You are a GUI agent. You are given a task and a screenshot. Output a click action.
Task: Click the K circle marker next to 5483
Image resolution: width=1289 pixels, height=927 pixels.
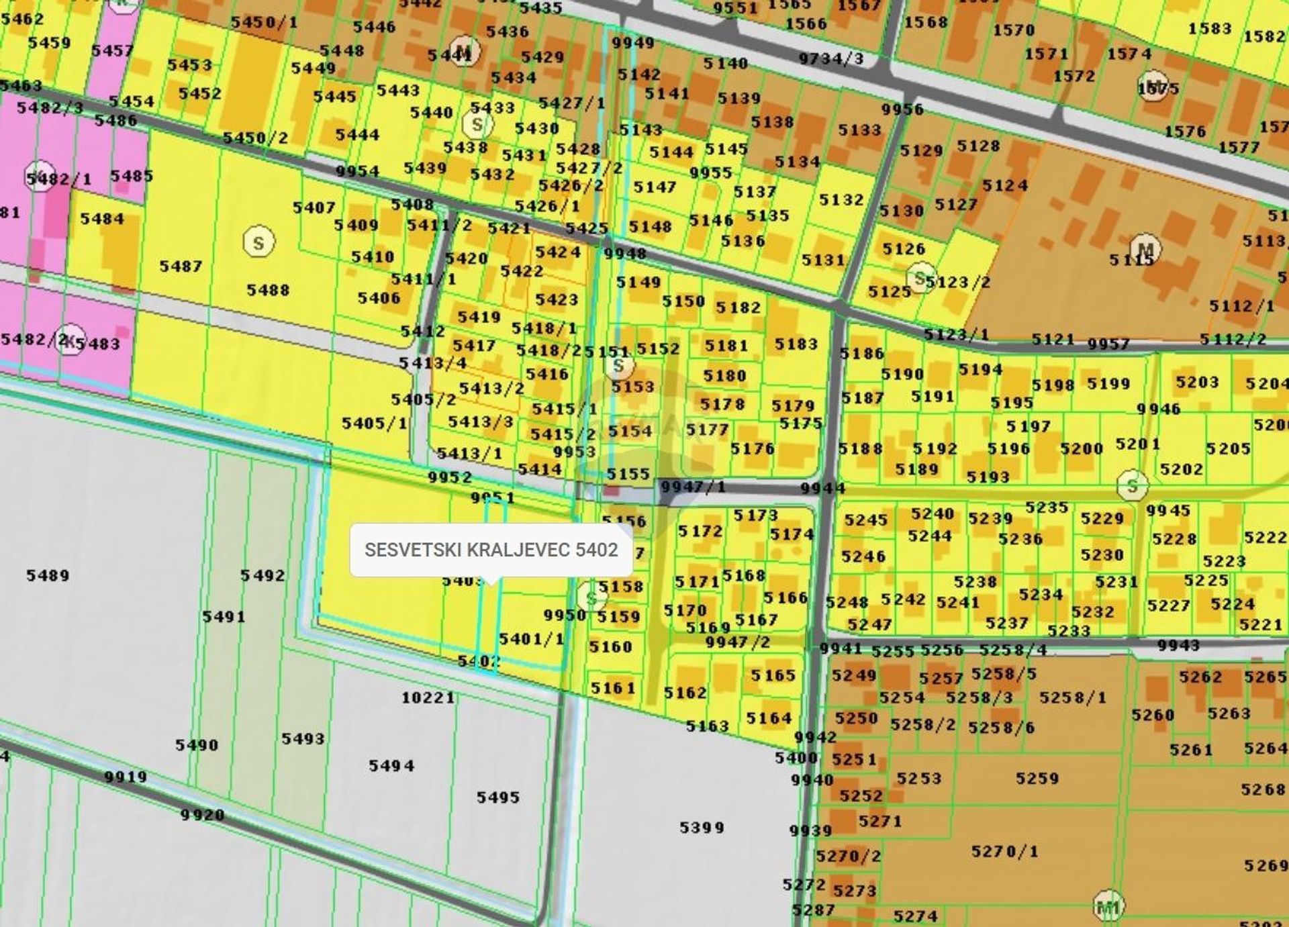coord(71,340)
